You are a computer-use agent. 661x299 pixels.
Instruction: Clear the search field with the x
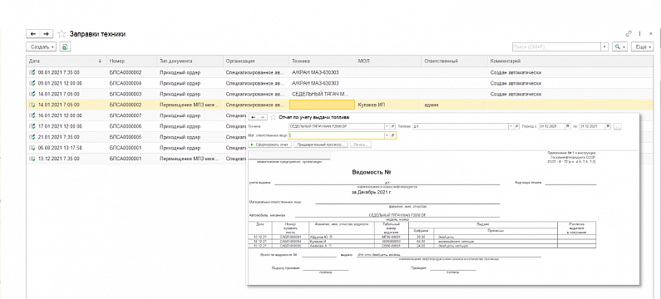605,47
